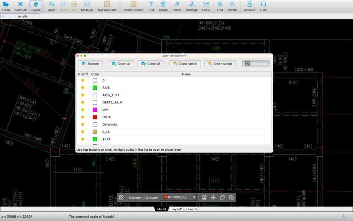Screen dimensions: 353x221
Task: Click the red DOTE layer color swatch
Action: click(95, 117)
